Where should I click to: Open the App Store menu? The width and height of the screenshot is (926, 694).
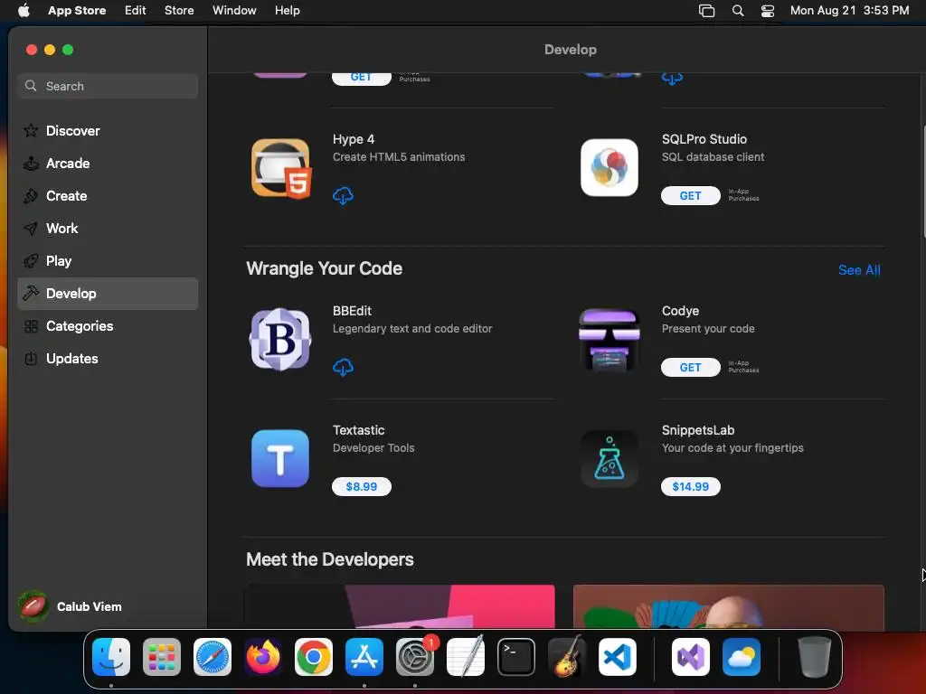(77, 11)
